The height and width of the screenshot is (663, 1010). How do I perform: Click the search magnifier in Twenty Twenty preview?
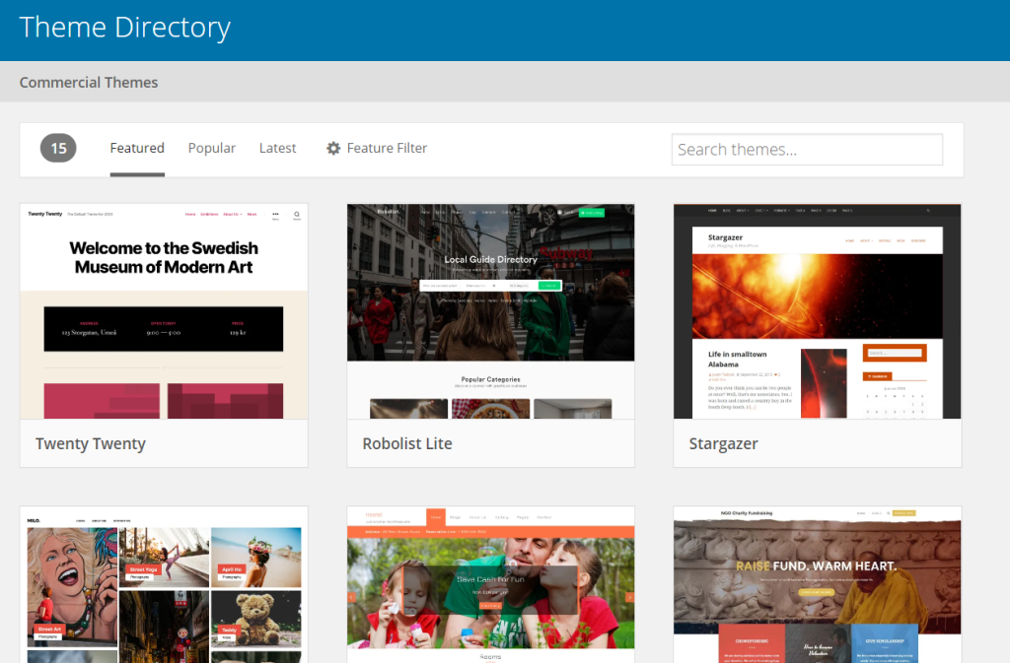[296, 214]
